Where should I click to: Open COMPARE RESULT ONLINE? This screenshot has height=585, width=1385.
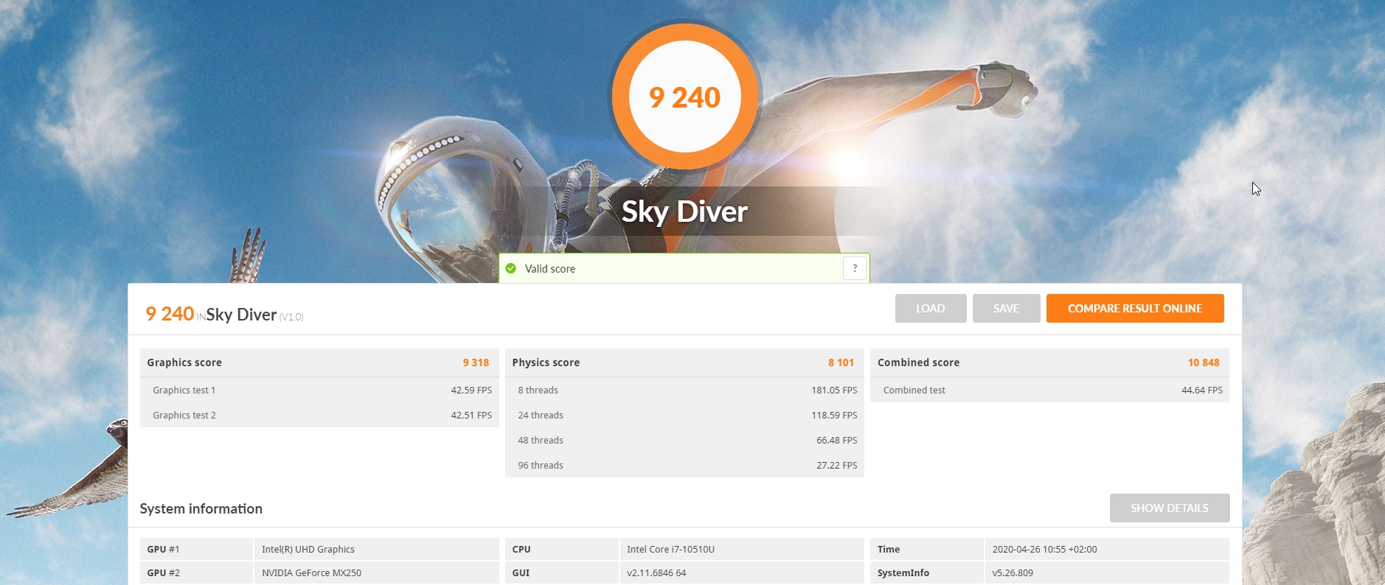1135,308
